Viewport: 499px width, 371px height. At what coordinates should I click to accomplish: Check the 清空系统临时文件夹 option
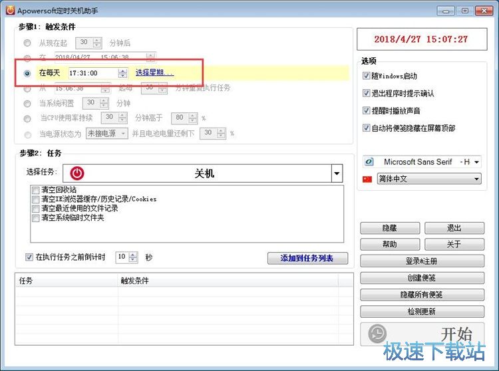[x=36, y=218]
